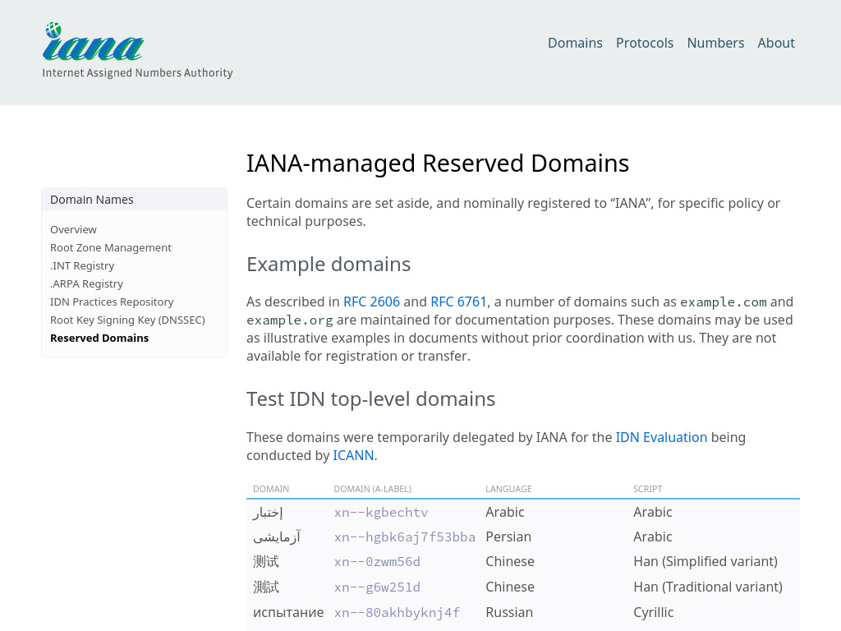Image resolution: width=841 pixels, height=631 pixels.
Task: Open the IDN Evaluation link
Action: (x=661, y=437)
